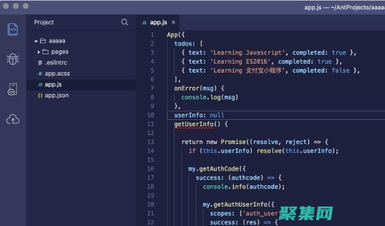Click the cloud upload icon in sidebar
Viewport: 385px width, 226px height.
13,119
